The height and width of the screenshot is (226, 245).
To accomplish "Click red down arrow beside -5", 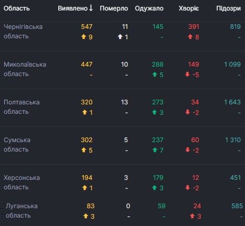I will tap(187, 74).
